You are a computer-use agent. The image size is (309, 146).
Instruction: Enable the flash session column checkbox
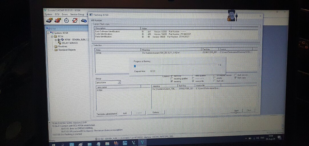[x=236, y=75]
